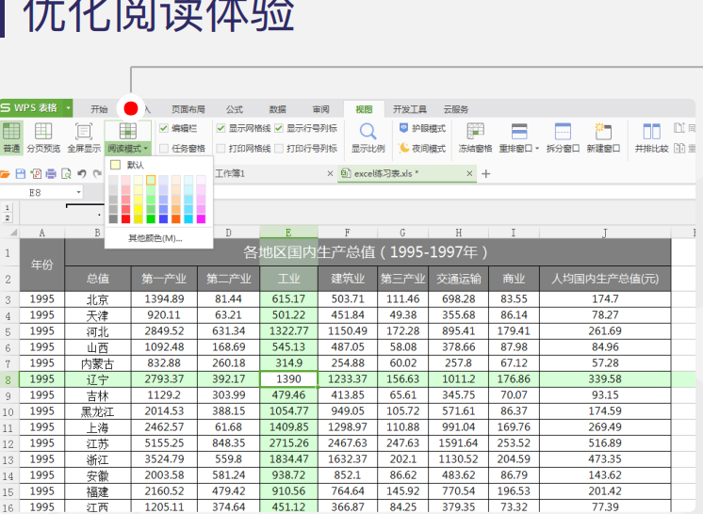The width and height of the screenshot is (703, 514).
Task: Select the 视图 ribbon tab
Action: (x=364, y=109)
